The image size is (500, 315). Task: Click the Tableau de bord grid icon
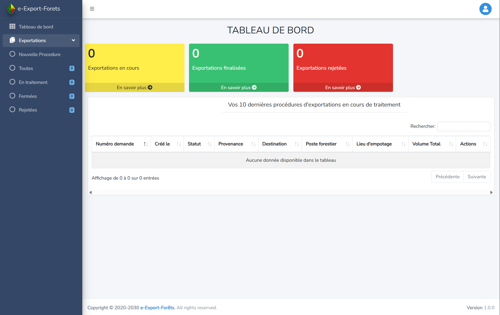(x=12, y=26)
